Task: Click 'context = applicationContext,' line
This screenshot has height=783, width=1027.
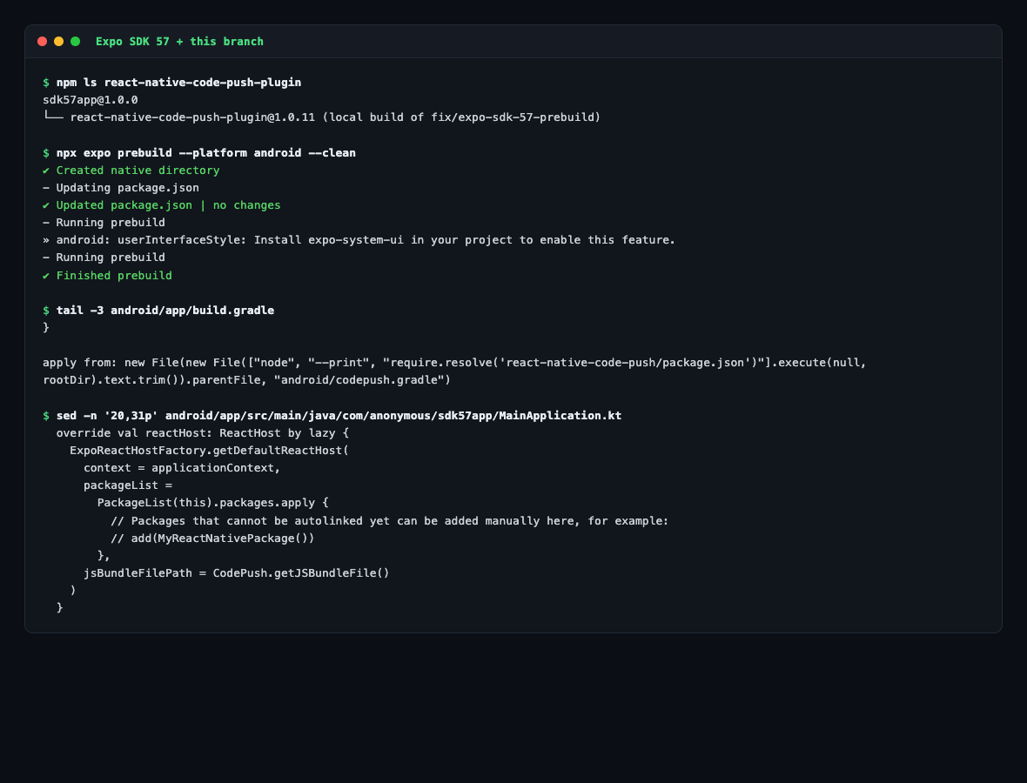Action: pos(182,468)
